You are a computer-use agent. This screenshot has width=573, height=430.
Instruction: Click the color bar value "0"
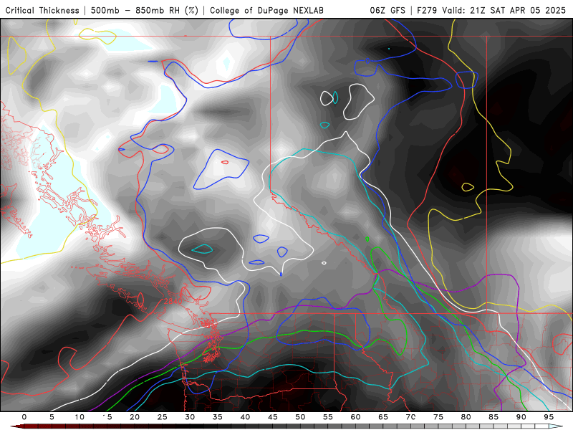24,417
